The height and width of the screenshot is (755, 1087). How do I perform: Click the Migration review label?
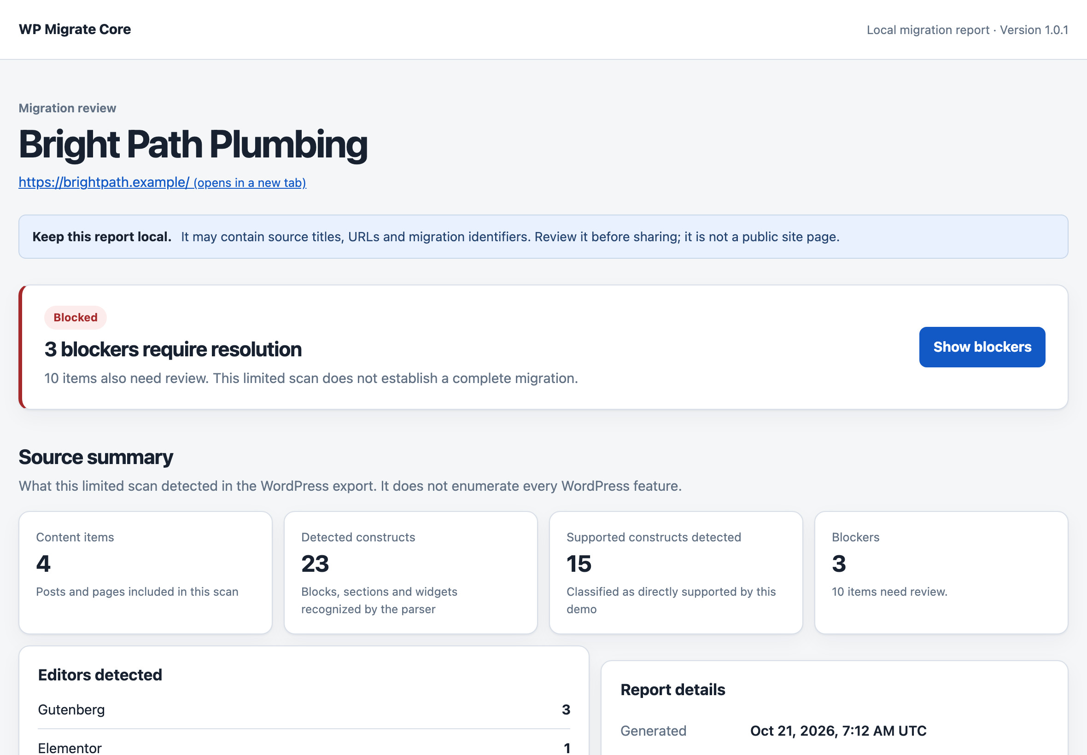[67, 108]
